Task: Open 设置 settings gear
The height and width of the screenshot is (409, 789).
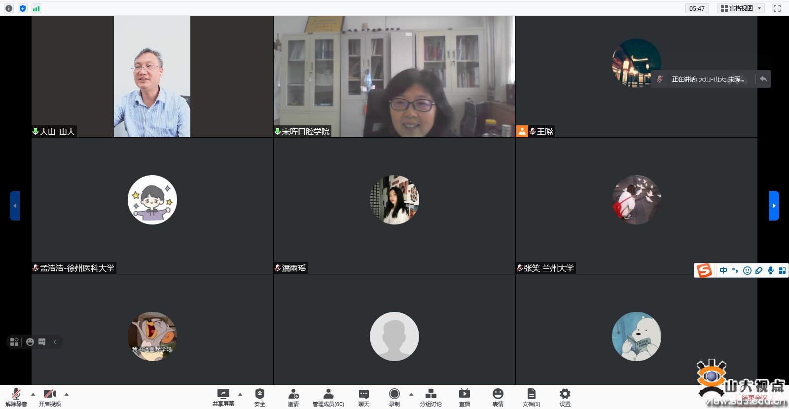Action: click(565, 396)
